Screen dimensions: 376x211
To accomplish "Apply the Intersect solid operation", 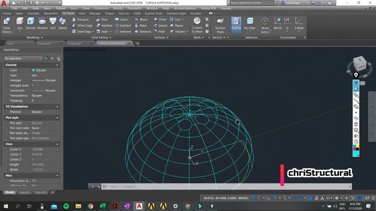I will click(x=123, y=31).
